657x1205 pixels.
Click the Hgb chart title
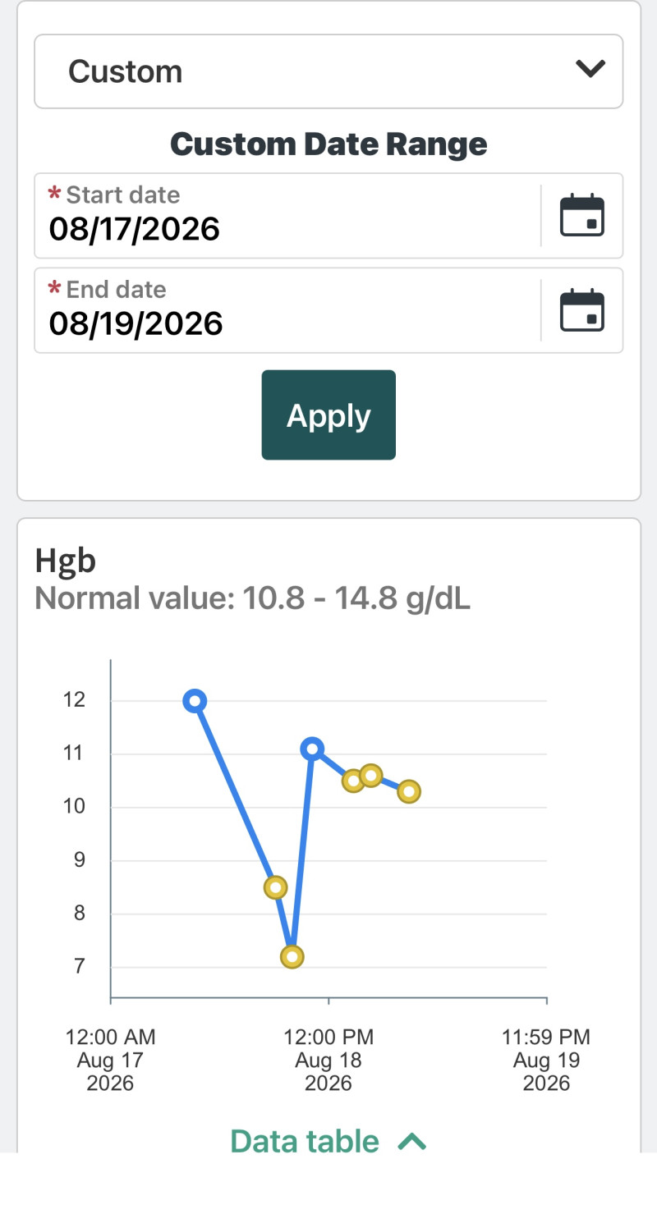[66, 561]
